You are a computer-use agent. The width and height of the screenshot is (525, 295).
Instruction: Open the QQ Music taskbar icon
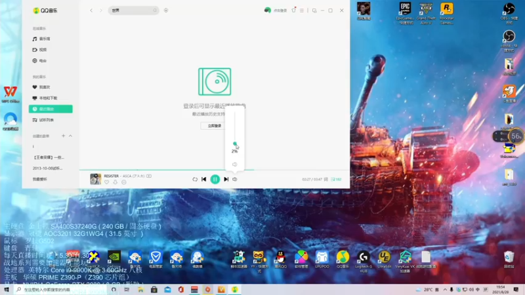(235, 289)
